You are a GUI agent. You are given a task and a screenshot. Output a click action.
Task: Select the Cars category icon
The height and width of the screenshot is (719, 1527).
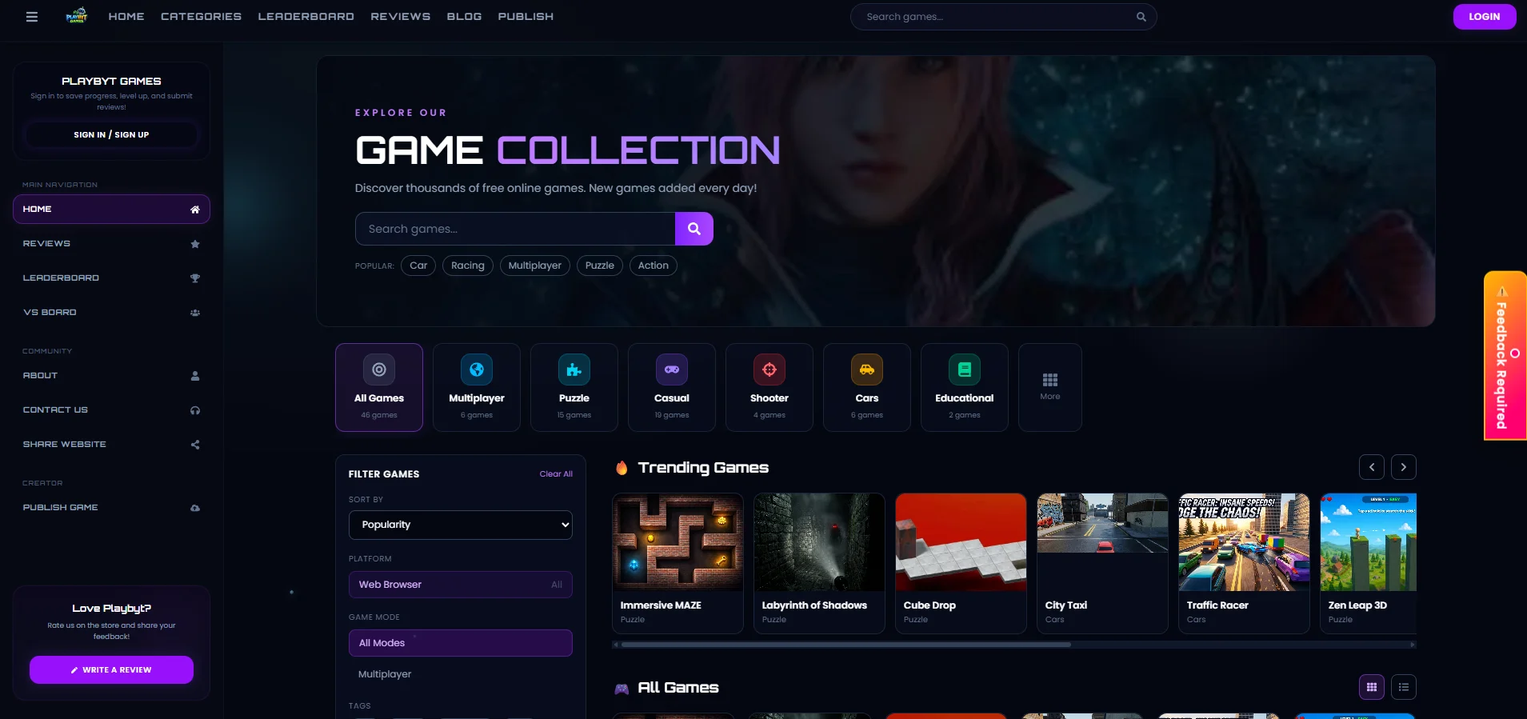[867, 369]
